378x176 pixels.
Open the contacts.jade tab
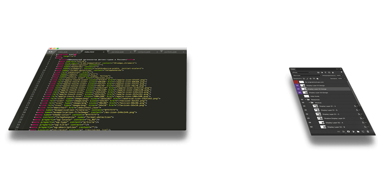pyautogui.click(x=144, y=52)
